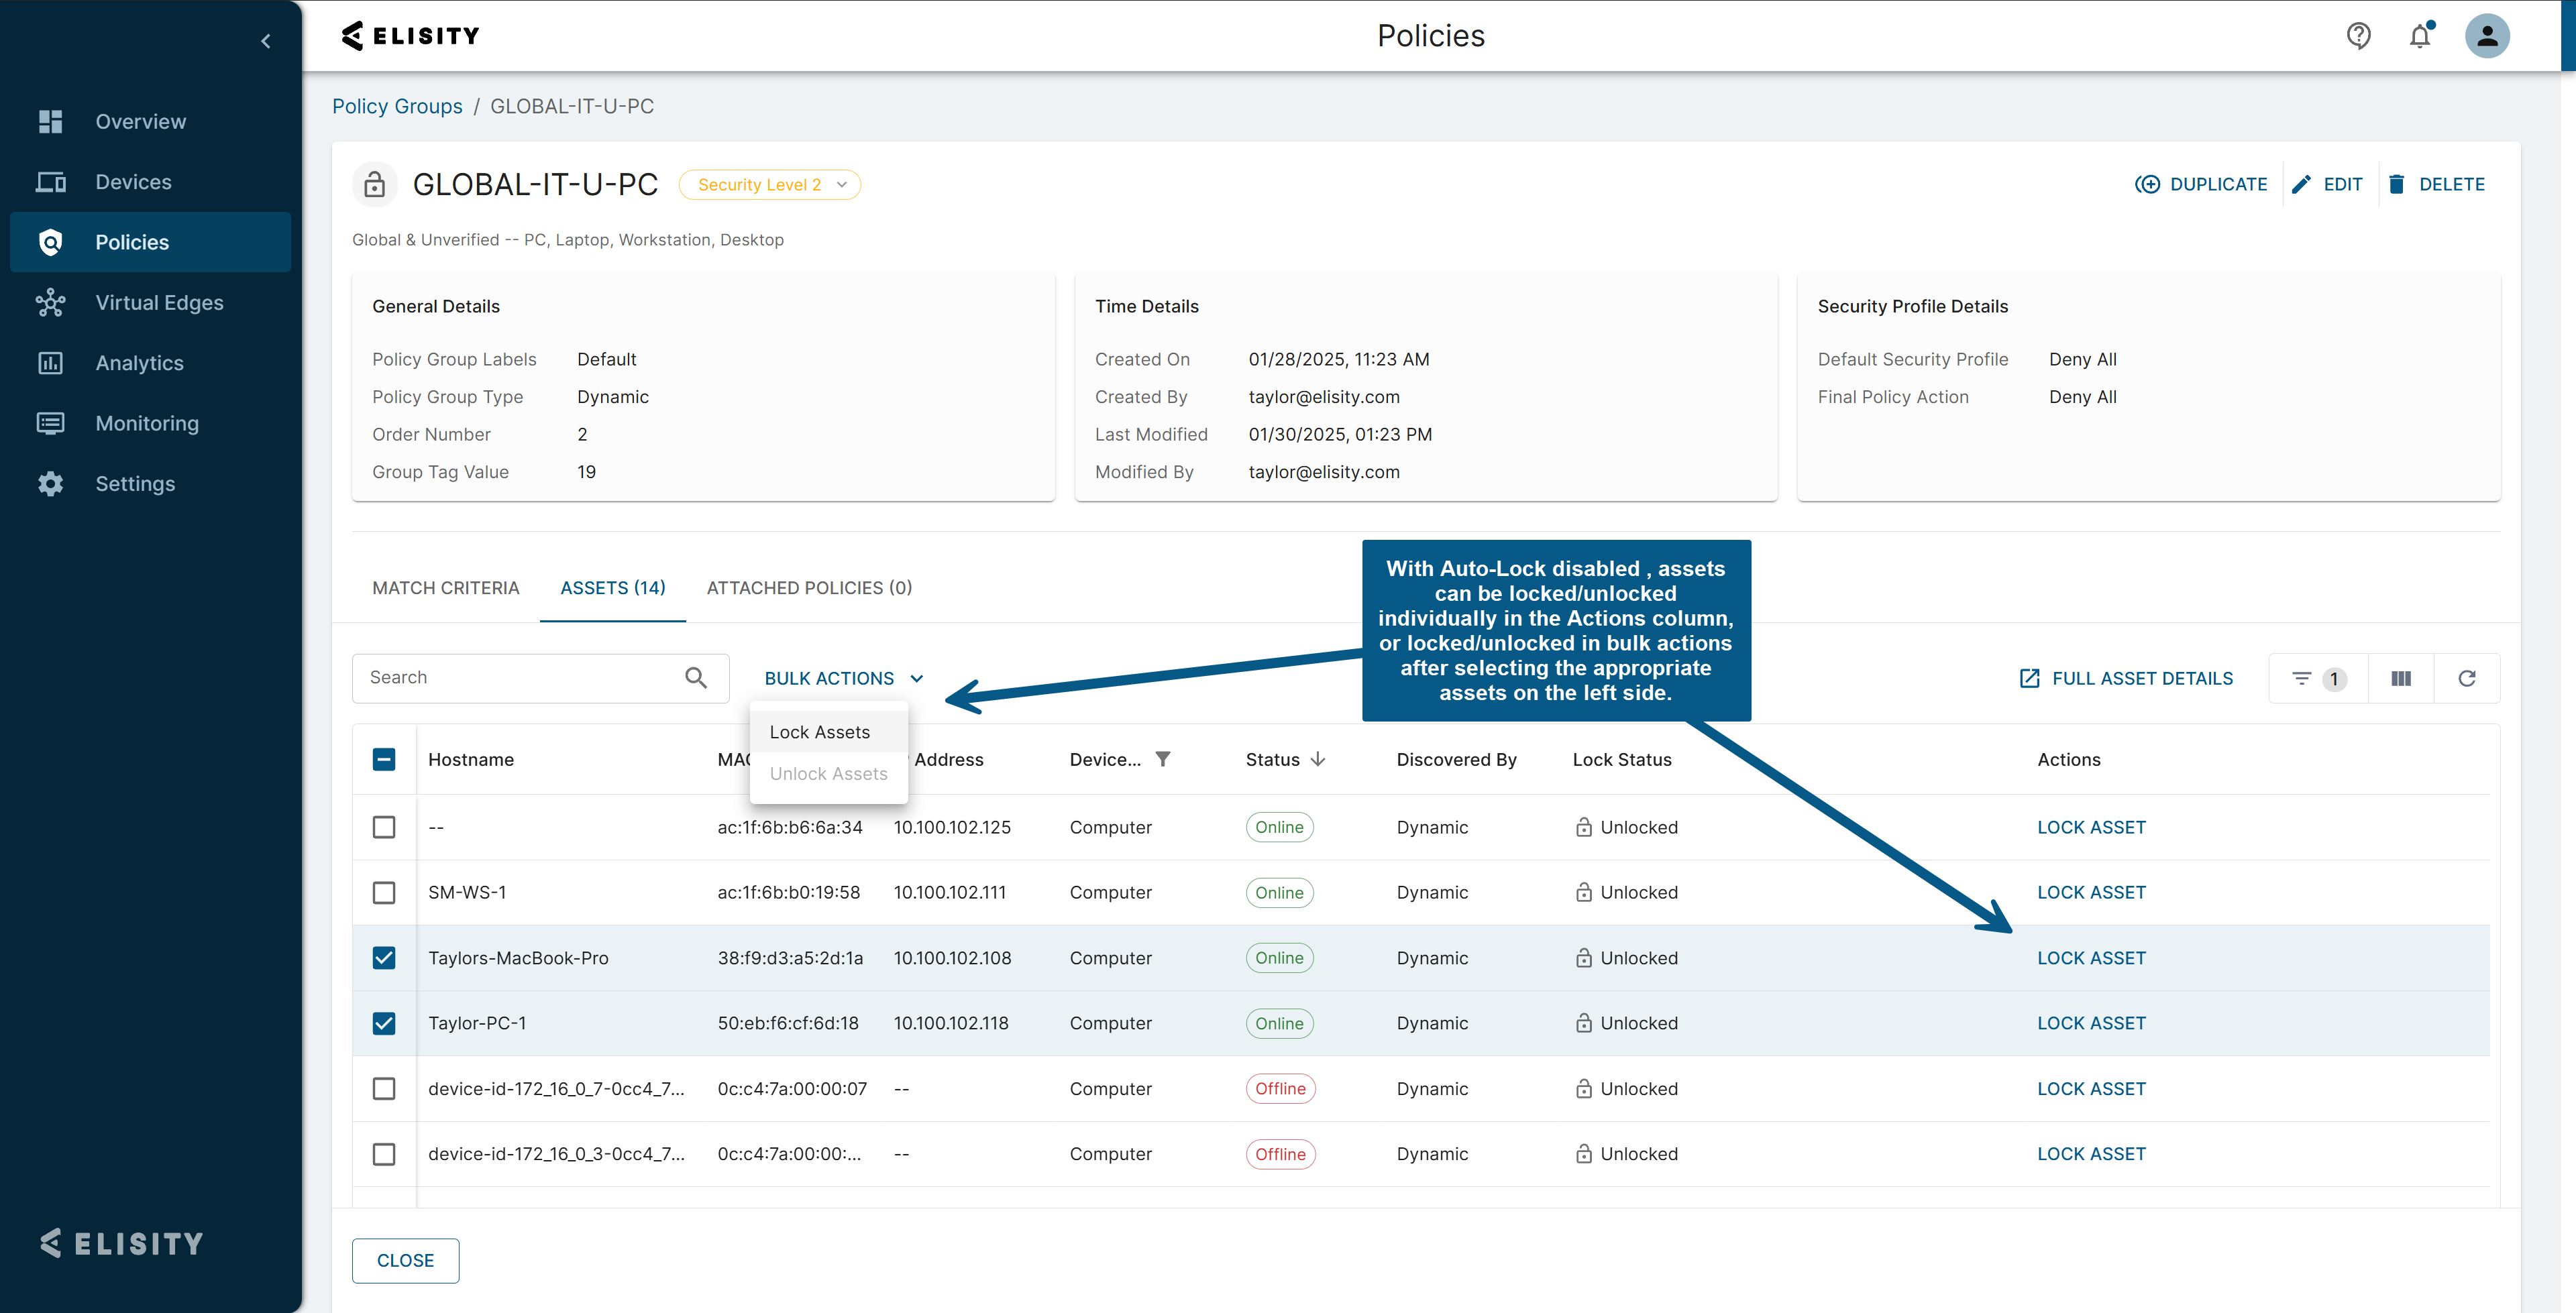Click the search magnifier icon

pos(696,678)
